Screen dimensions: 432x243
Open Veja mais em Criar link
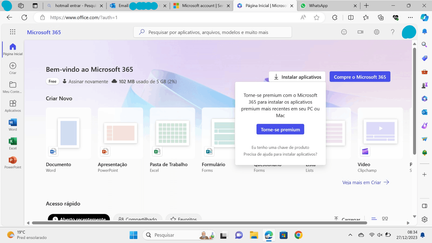(x=366, y=182)
